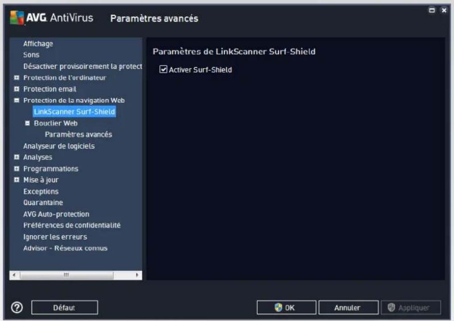454x321 pixels.
Task: Expand Mise à jour node
Action: pos(17,180)
